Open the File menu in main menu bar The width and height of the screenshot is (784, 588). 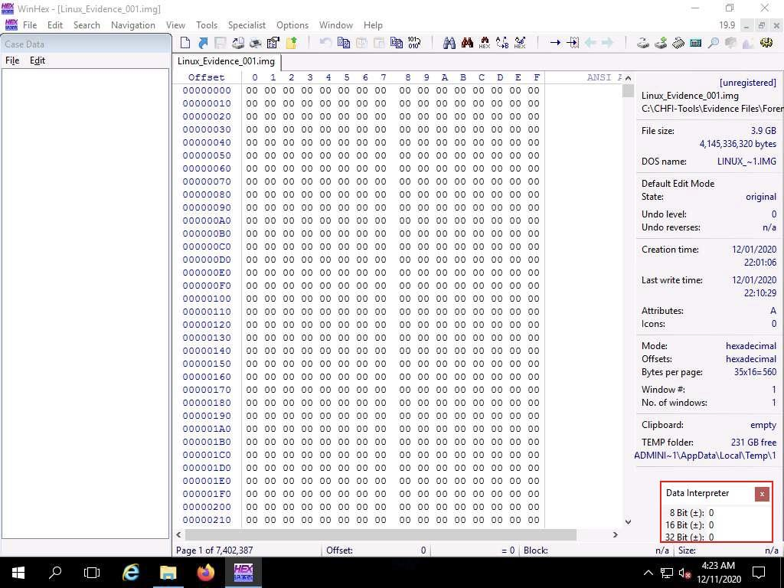click(30, 25)
